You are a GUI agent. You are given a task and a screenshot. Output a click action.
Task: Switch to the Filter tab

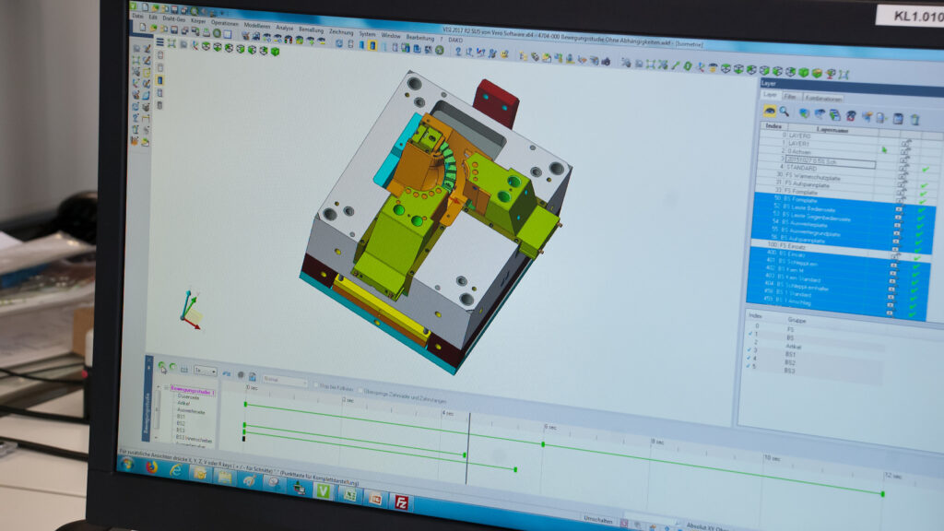tap(790, 96)
